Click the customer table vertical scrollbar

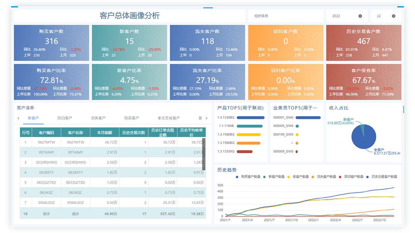pyautogui.click(x=204, y=154)
